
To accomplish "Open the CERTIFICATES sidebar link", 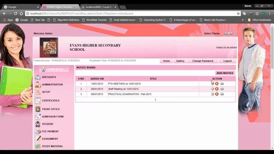I will (51, 101).
